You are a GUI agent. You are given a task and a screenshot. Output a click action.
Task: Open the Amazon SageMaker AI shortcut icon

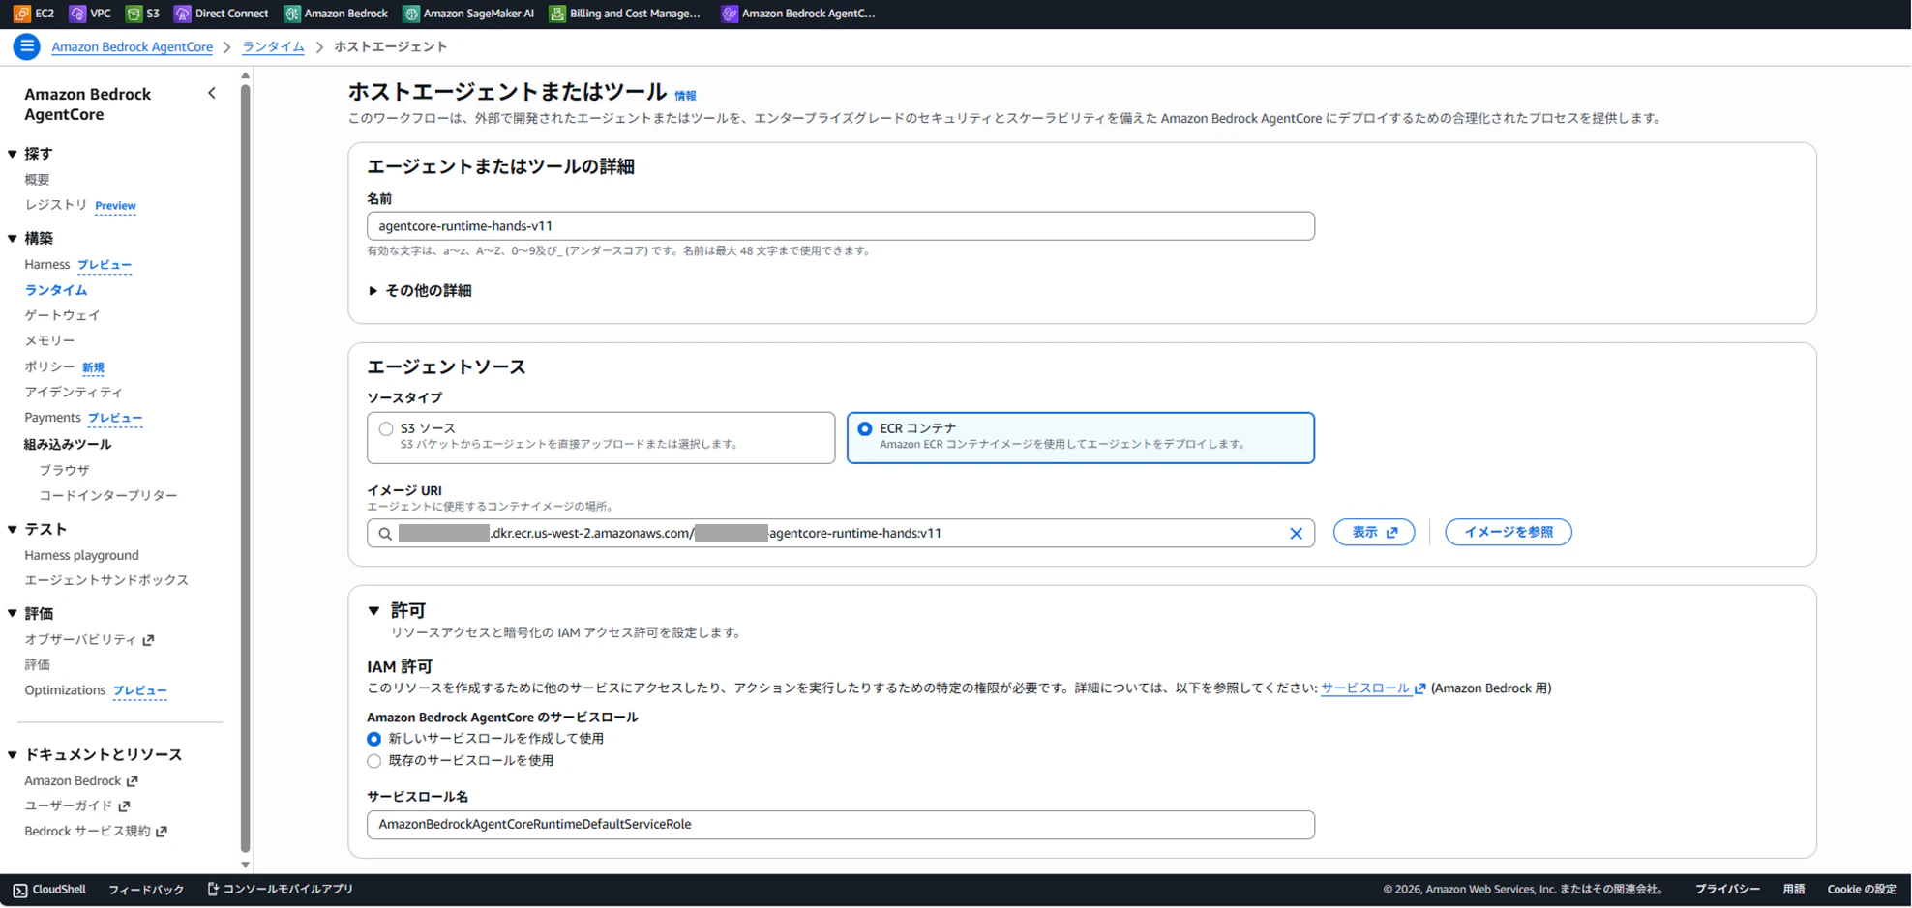click(x=411, y=14)
